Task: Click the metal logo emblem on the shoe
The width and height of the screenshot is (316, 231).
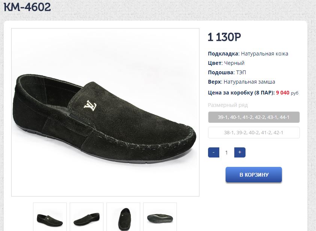Action: [89, 105]
